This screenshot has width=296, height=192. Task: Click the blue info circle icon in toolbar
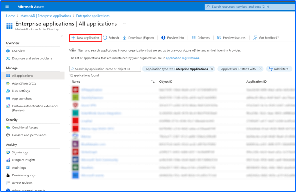[x=163, y=38]
